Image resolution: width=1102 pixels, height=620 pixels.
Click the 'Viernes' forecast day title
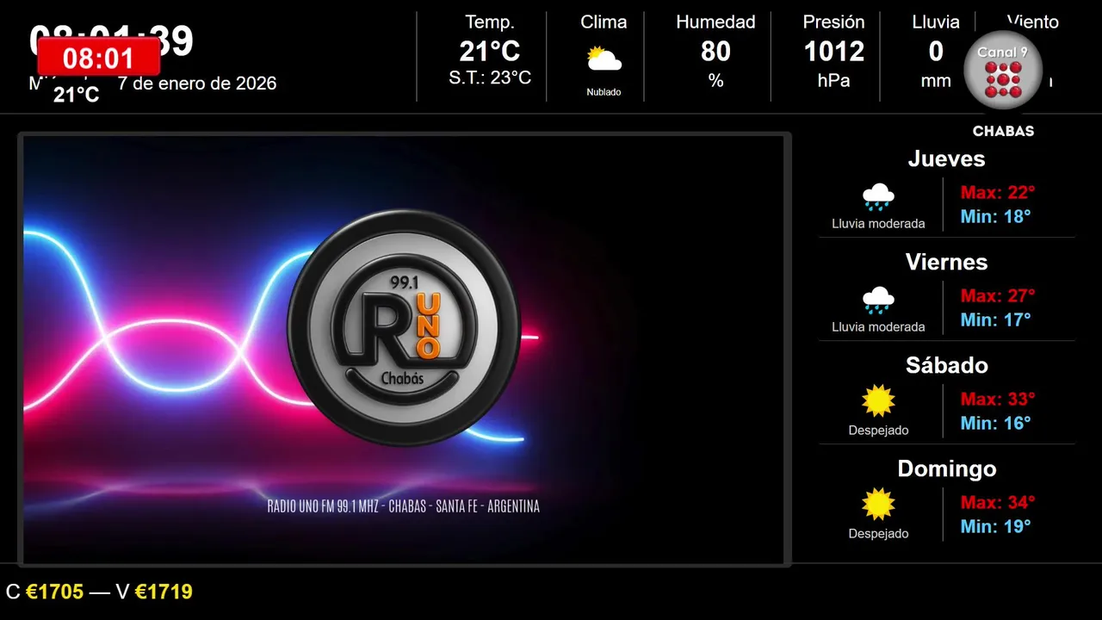click(946, 262)
